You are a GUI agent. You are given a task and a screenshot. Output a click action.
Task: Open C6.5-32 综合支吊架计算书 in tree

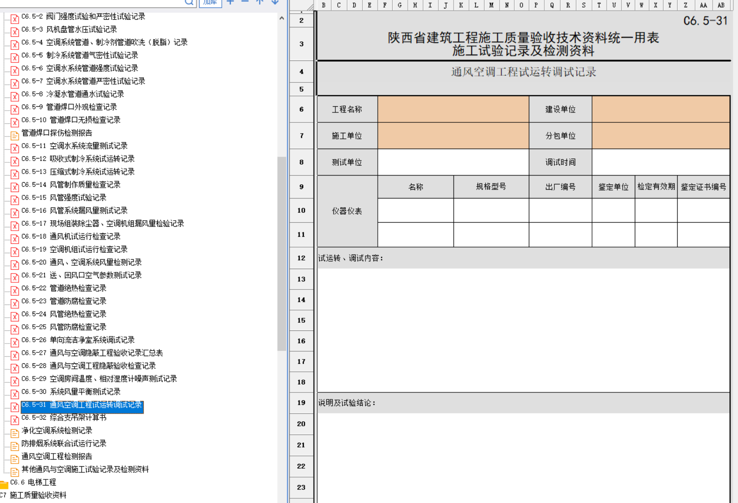click(78, 417)
